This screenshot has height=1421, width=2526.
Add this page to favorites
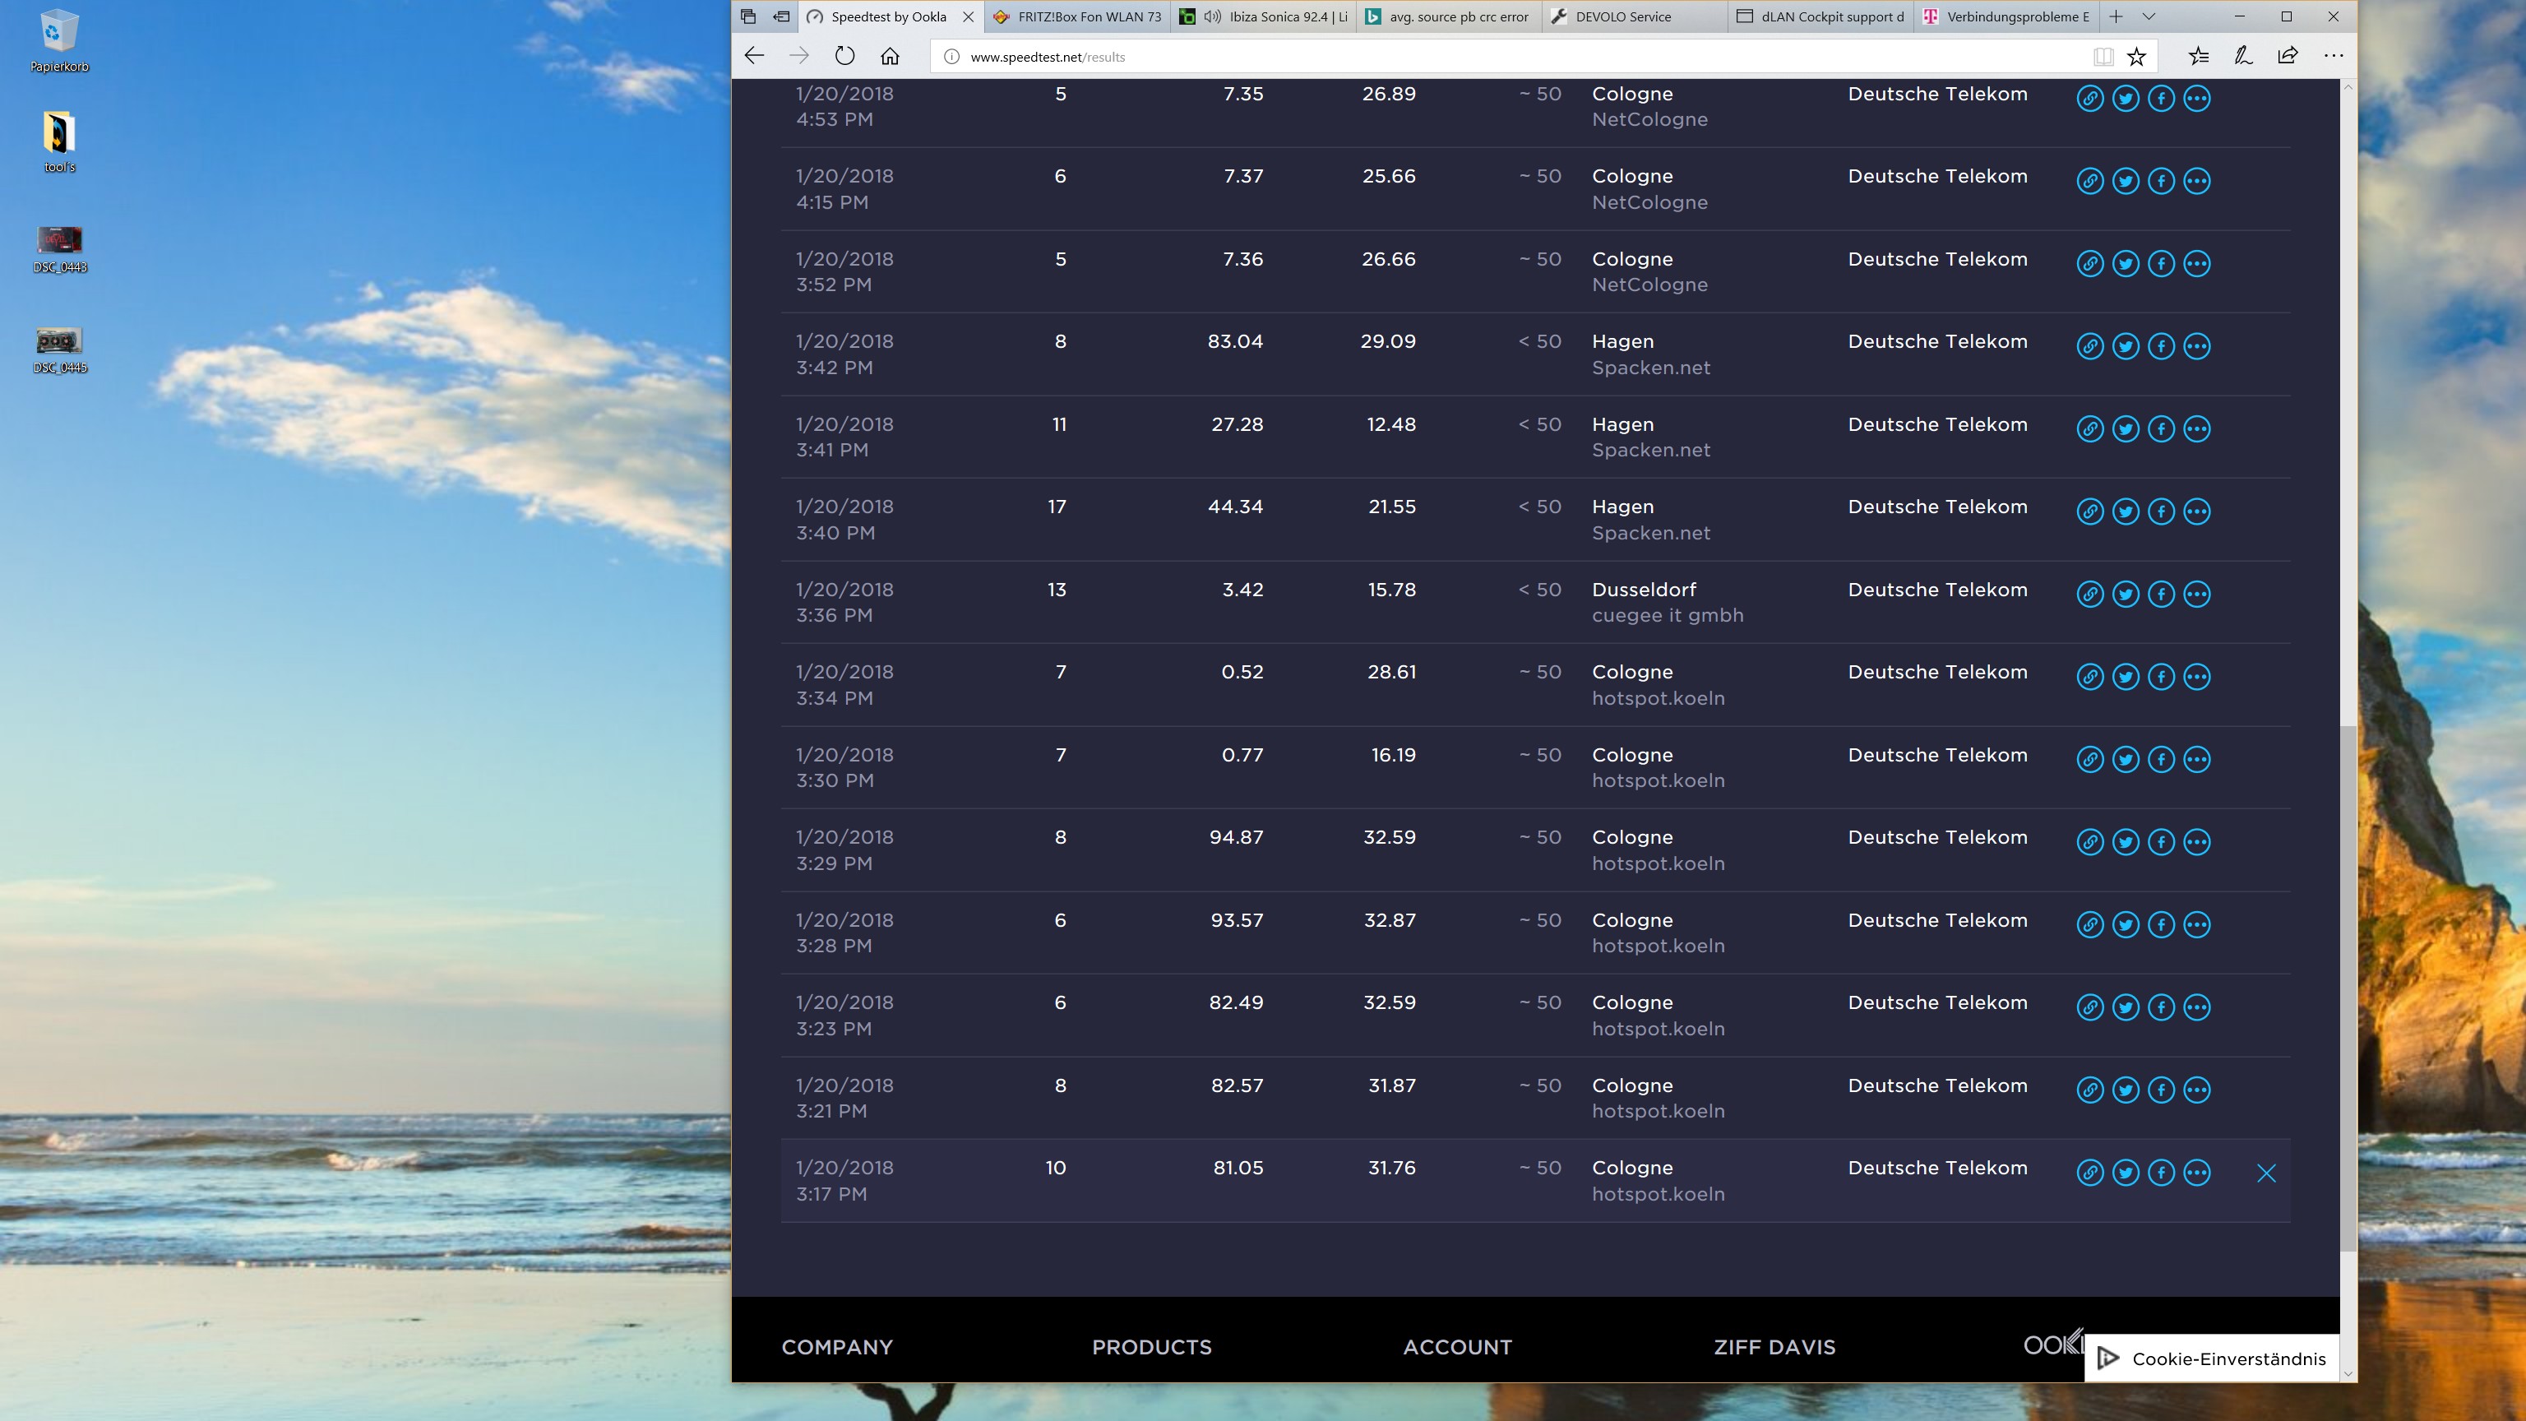click(x=2137, y=57)
